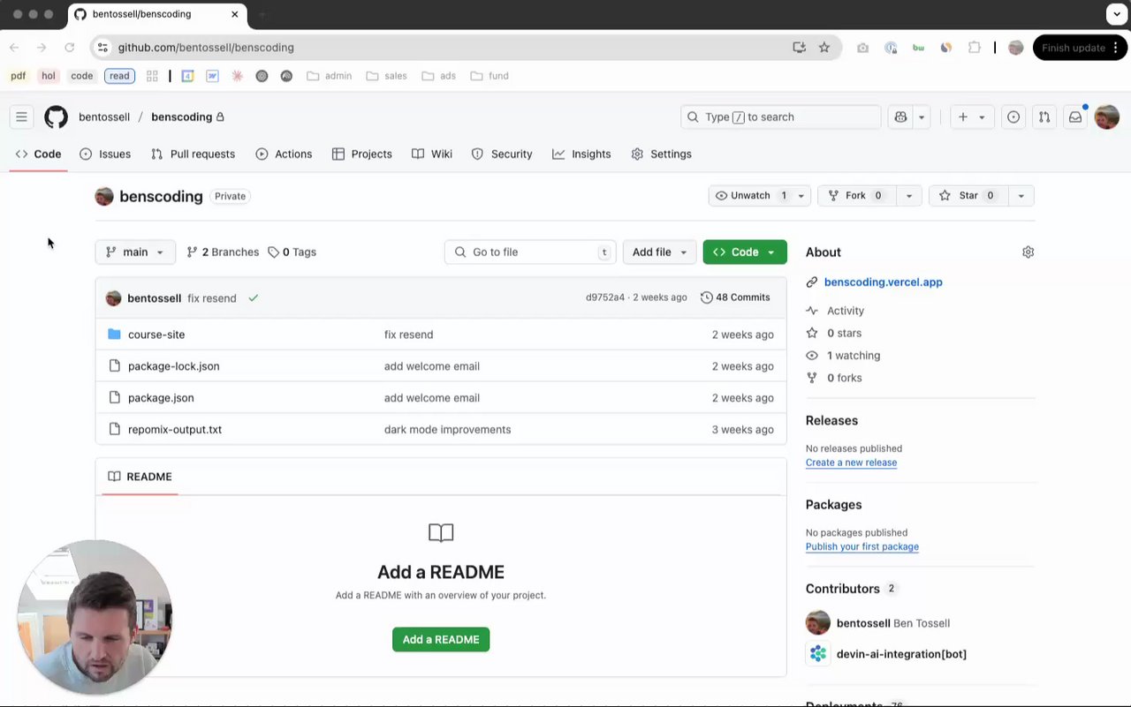Click the Finish update Chrome button
Screen dimensions: 1131x707
(1080, 48)
